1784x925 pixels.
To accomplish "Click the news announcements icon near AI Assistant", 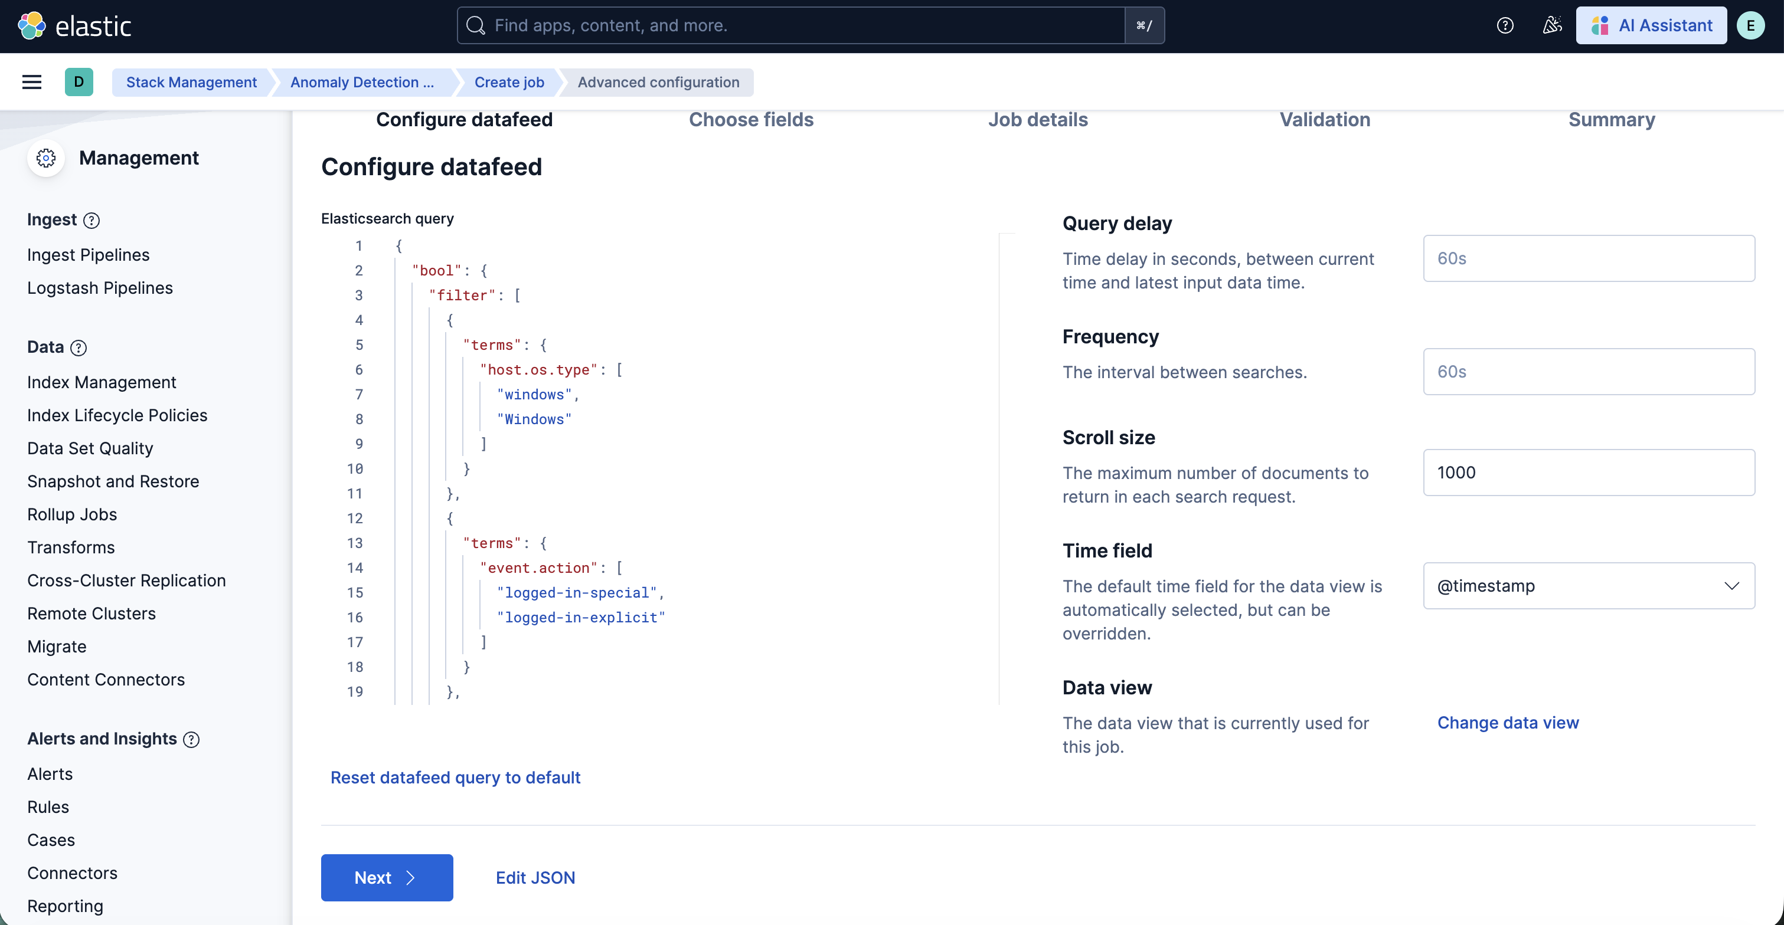I will point(1551,25).
